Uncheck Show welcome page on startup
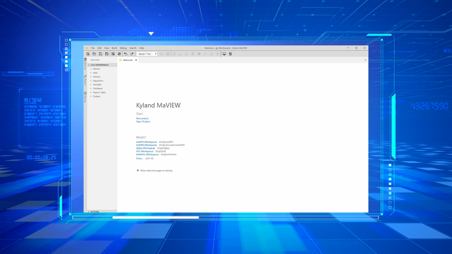The image size is (452, 254). (x=138, y=170)
